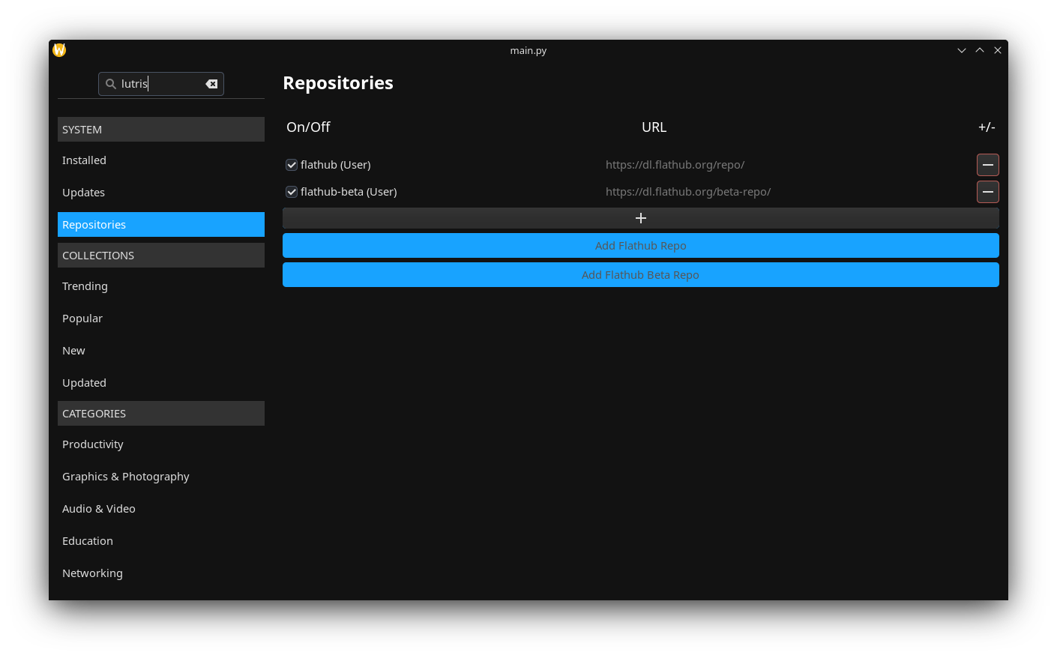Image resolution: width=1057 pixels, height=658 pixels.
Task: Disable the flathub (User) checkbox
Action: (292, 165)
